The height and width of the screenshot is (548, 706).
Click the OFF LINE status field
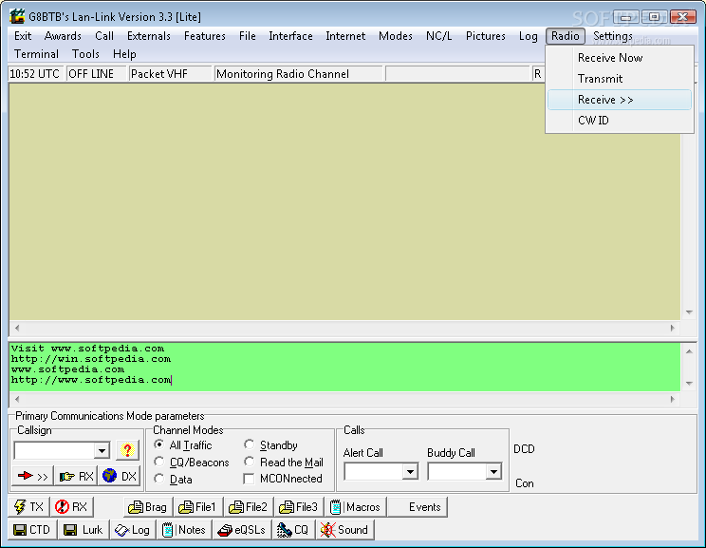pyautogui.click(x=97, y=74)
